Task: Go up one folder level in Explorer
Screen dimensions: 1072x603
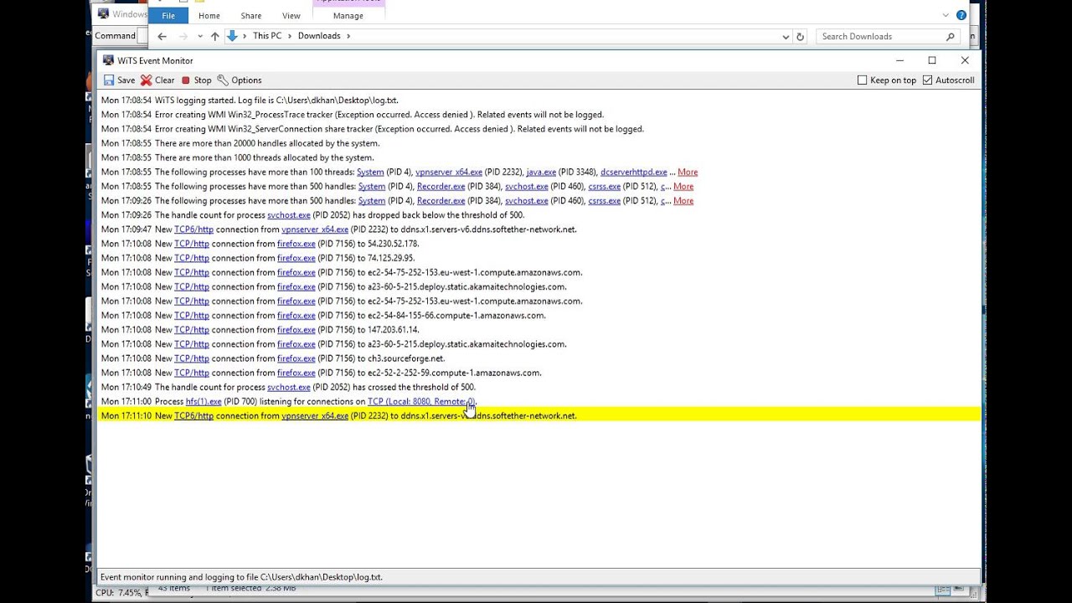Action: [x=215, y=36]
